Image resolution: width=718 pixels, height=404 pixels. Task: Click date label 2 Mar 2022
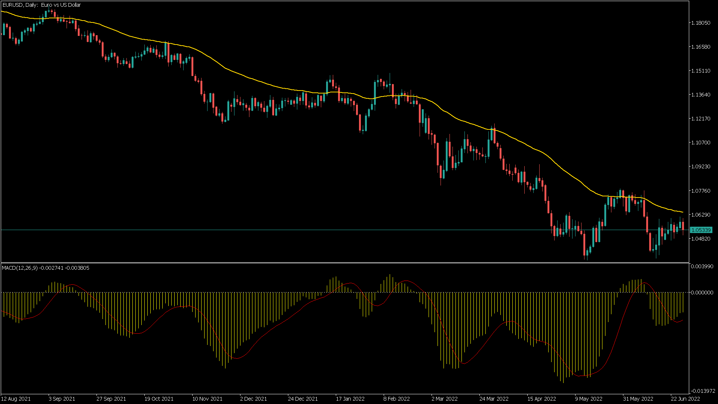(445, 399)
